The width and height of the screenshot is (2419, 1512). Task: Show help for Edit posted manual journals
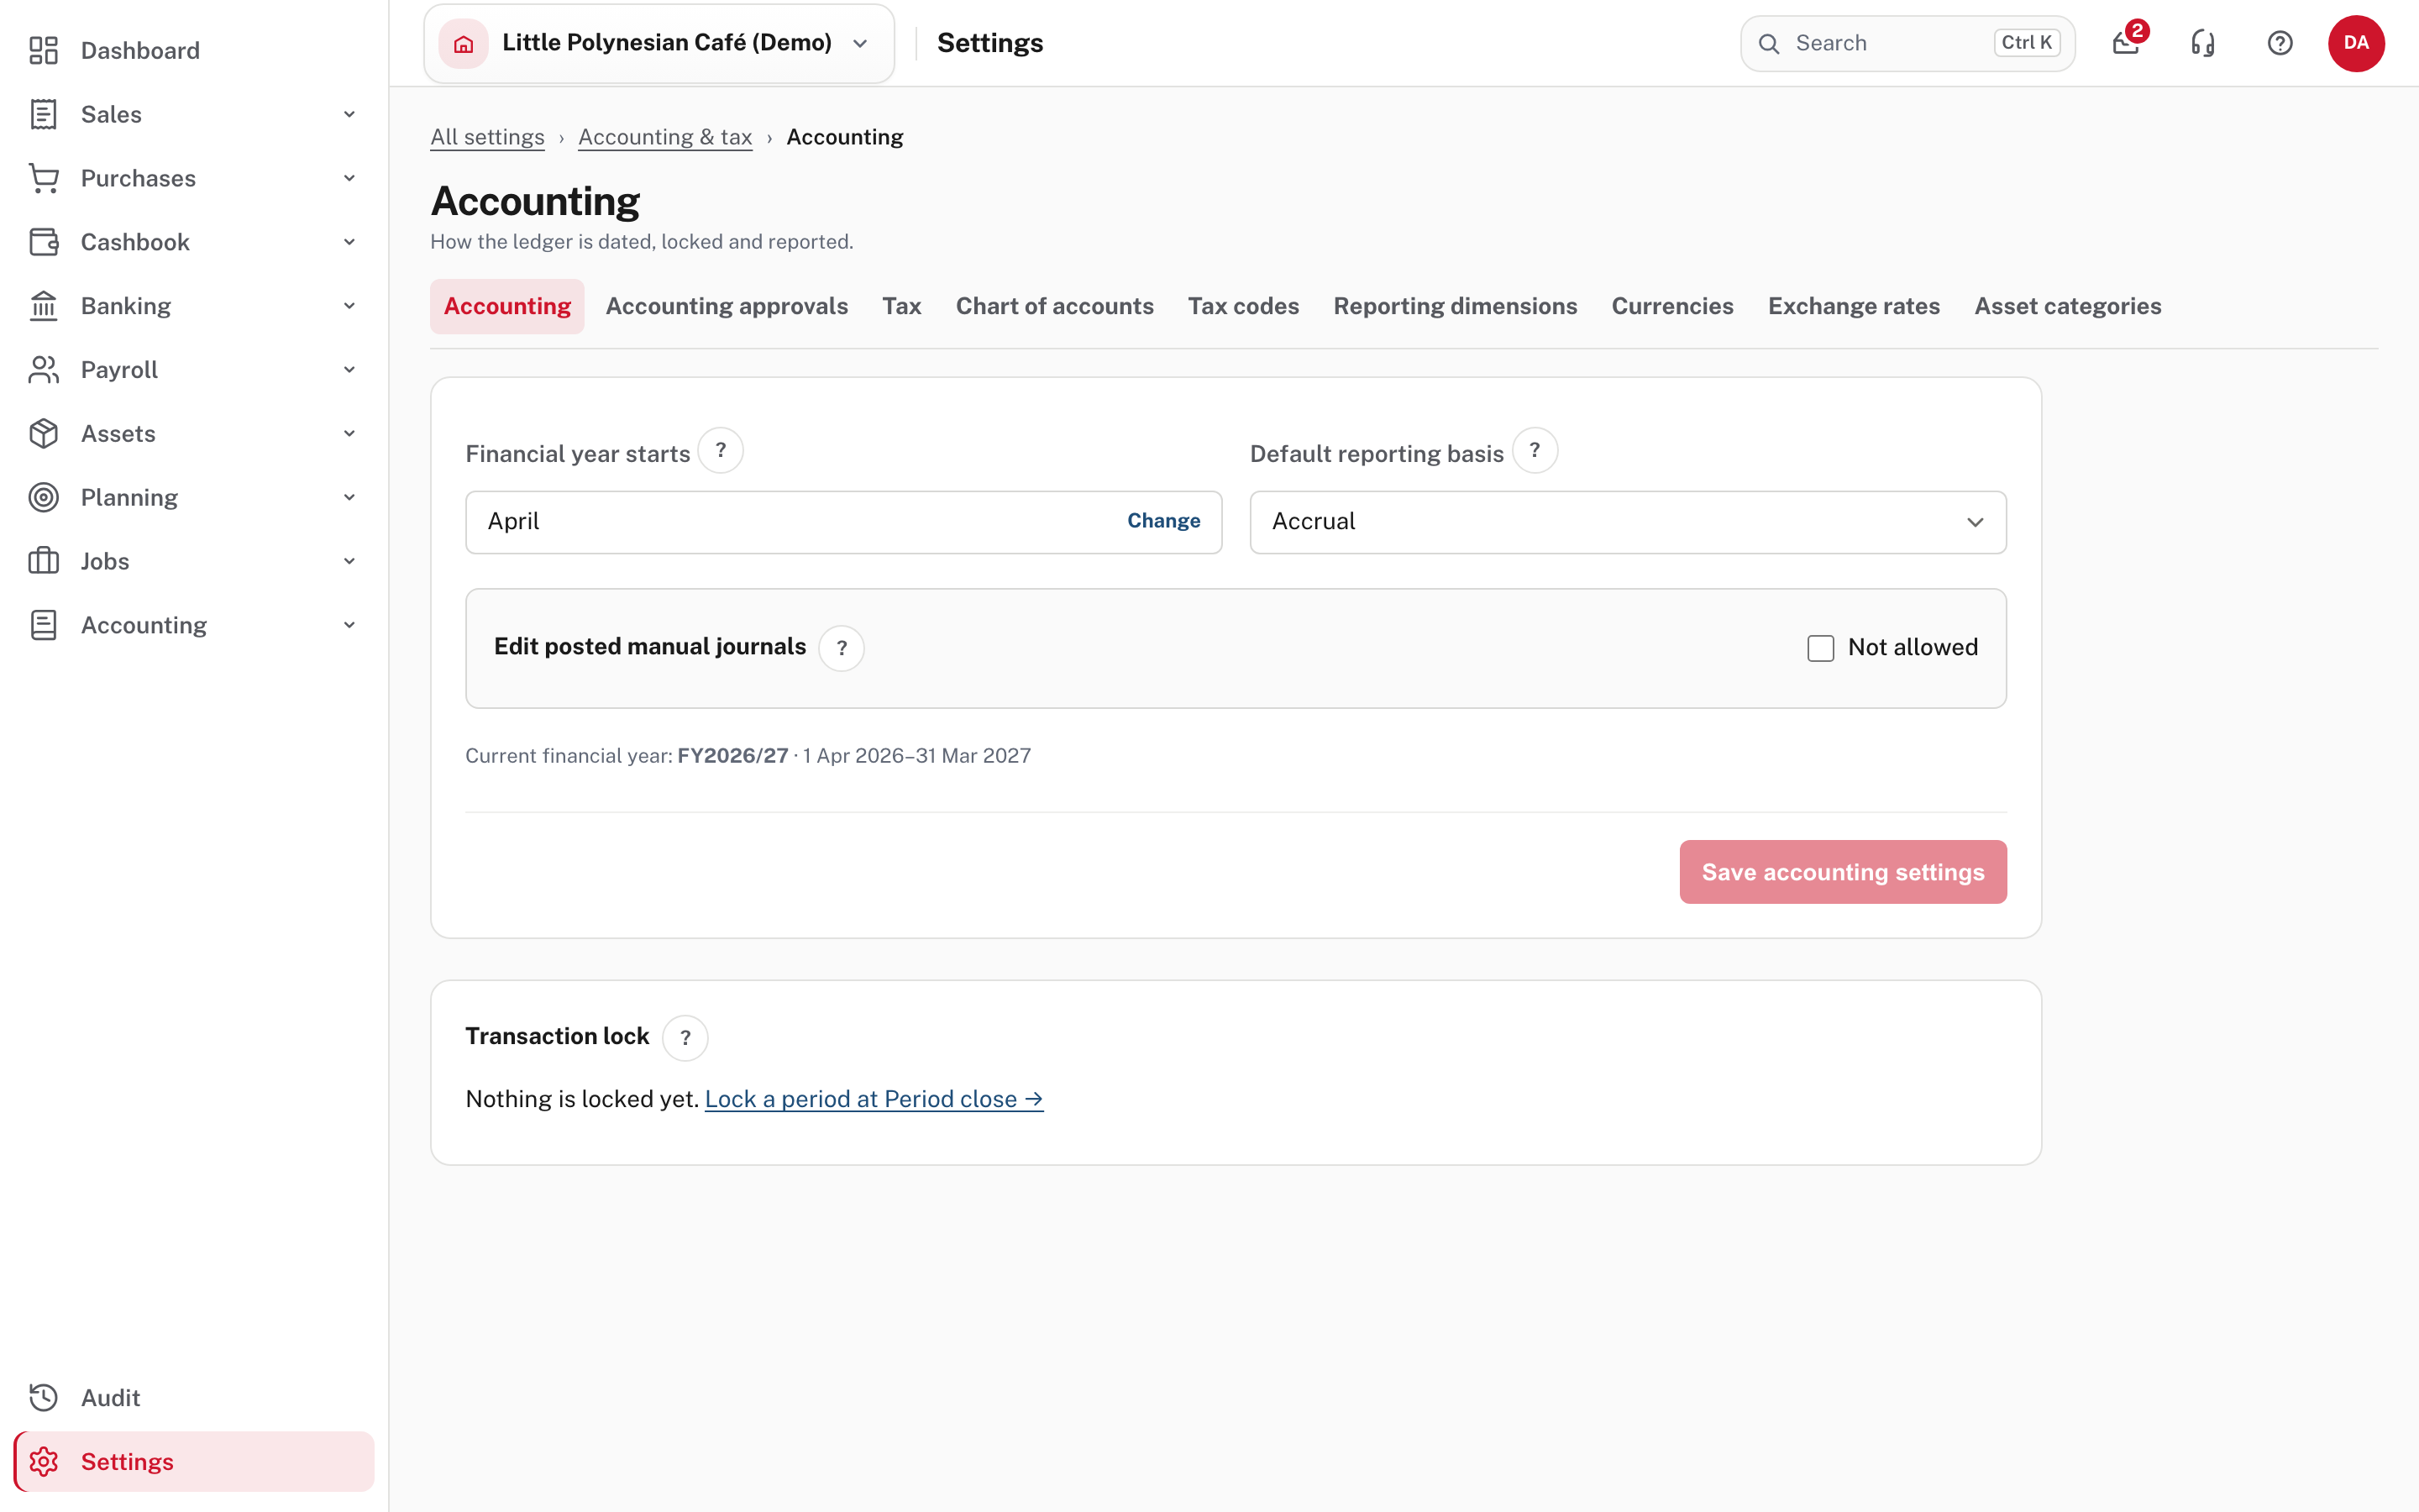[842, 648]
